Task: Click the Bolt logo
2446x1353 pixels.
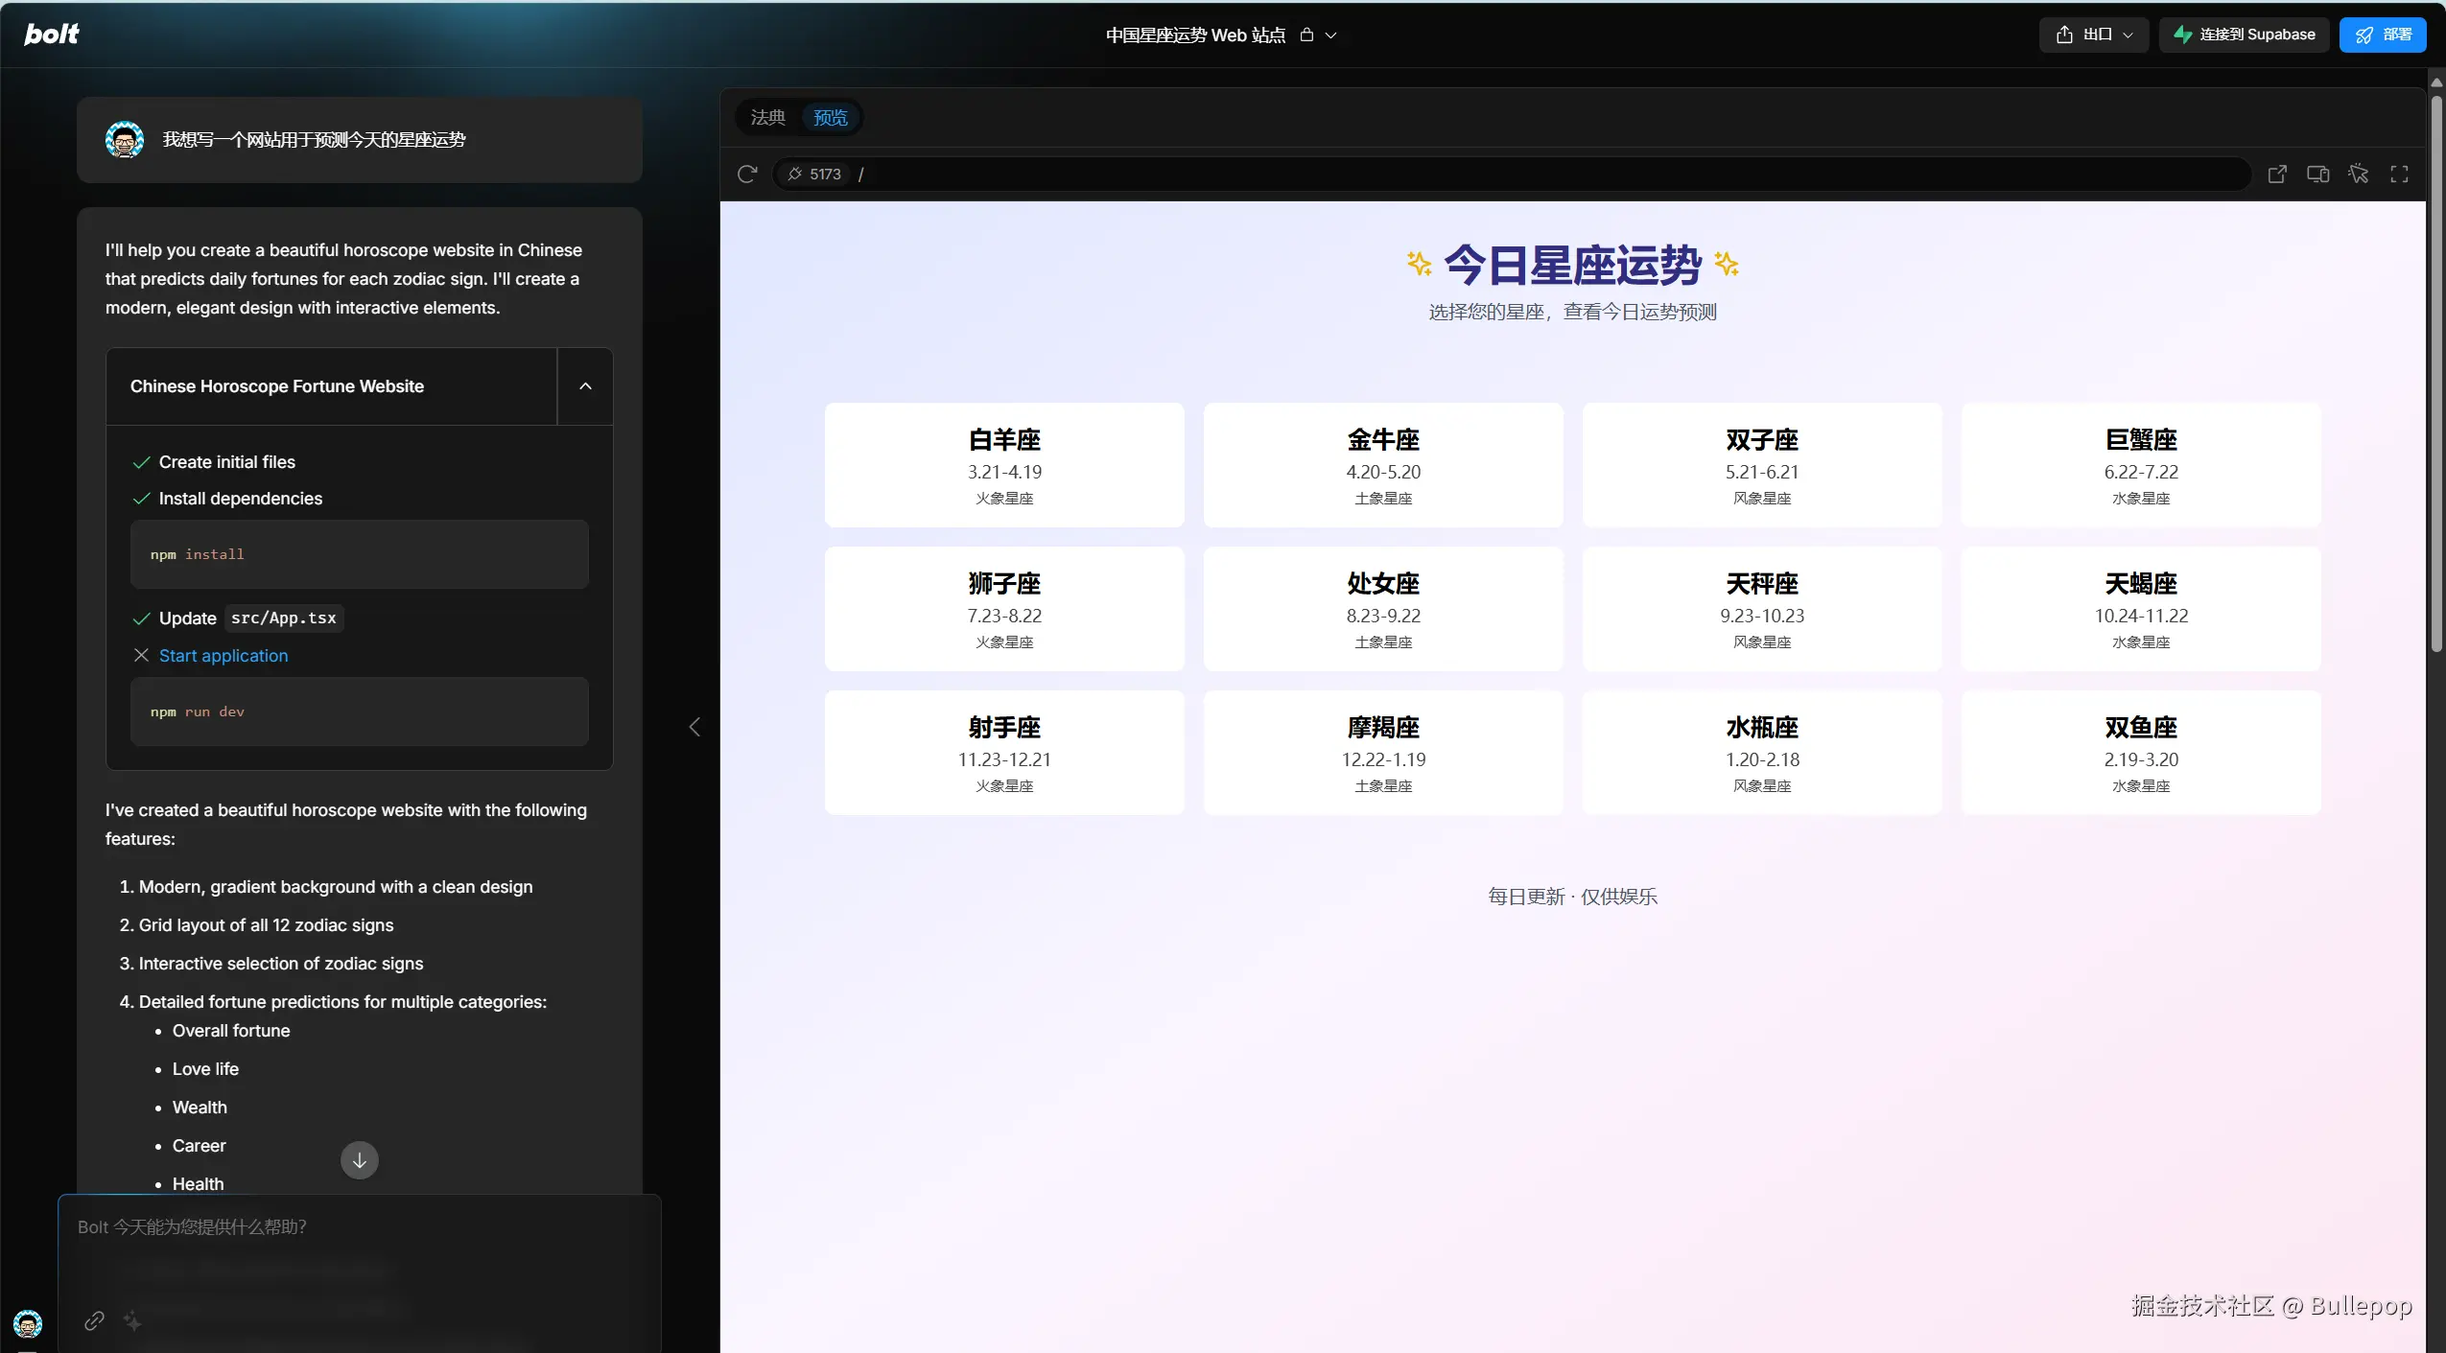Action: (x=53, y=34)
